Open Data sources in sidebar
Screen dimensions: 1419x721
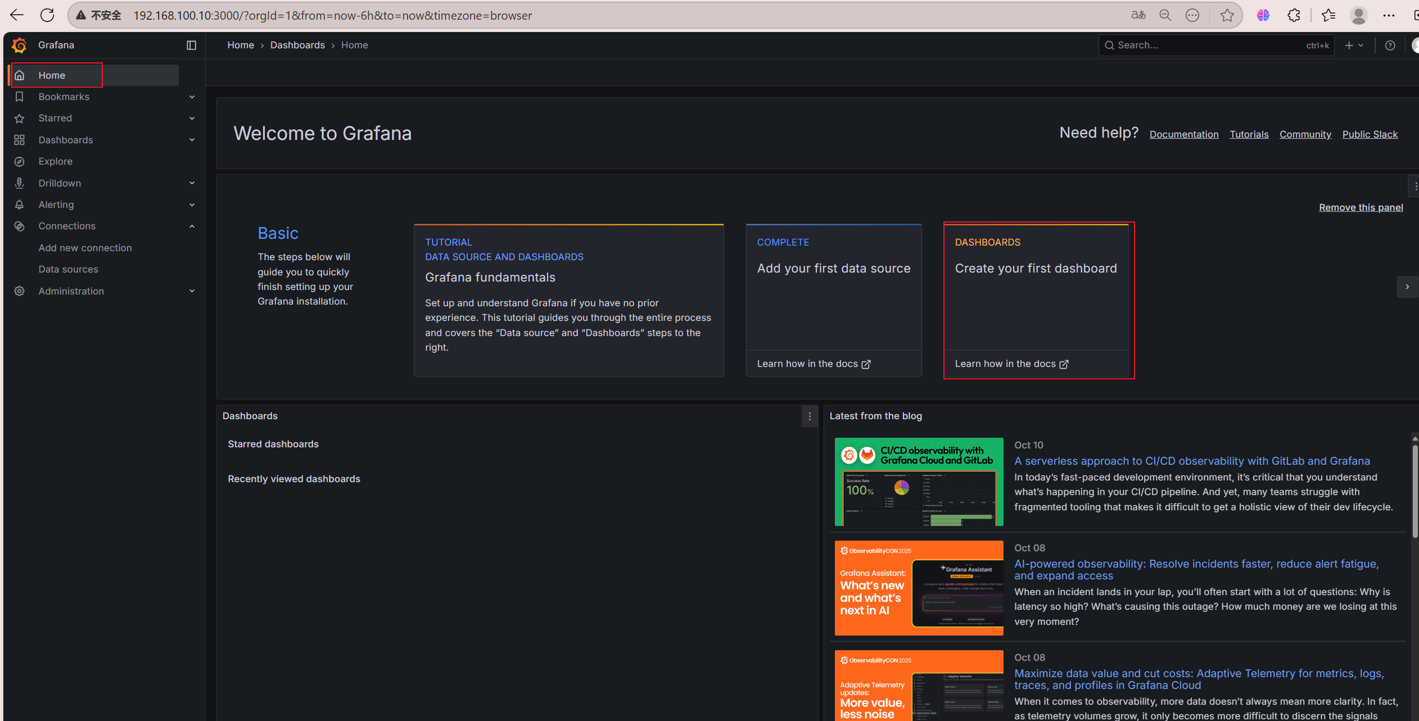69,269
